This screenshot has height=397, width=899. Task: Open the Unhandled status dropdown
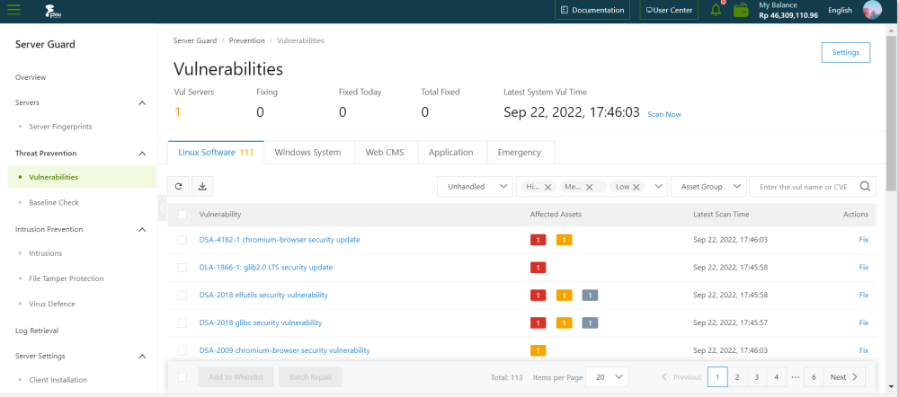pyautogui.click(x=475, y=186)
